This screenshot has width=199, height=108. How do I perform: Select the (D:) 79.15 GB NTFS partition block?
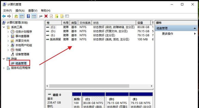click(117, 102)
